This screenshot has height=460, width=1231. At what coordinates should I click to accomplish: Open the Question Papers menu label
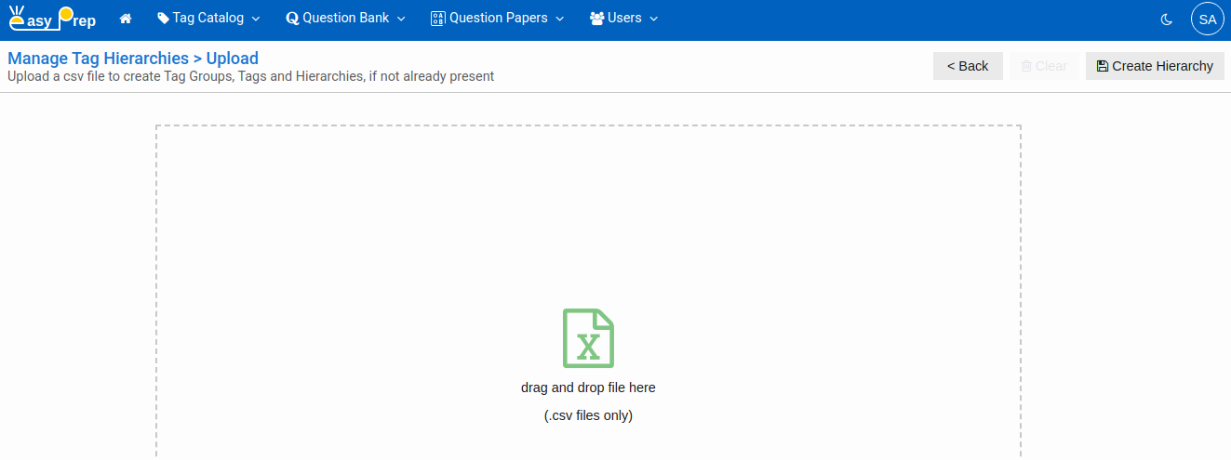coord(498,18)
